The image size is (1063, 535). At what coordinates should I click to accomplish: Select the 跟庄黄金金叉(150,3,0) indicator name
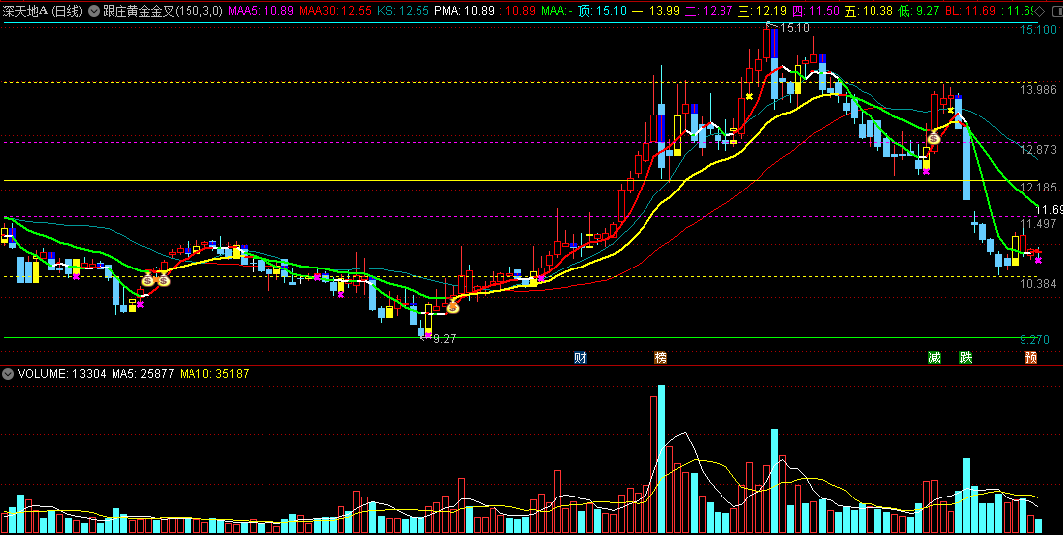click(x=163, y=10)
